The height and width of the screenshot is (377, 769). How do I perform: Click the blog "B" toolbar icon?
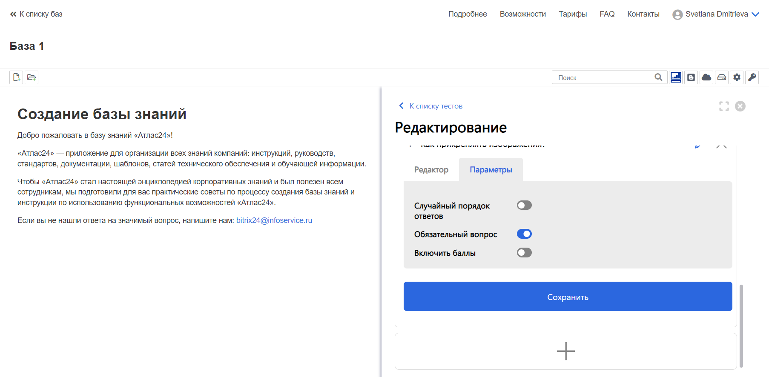[x=691, y=77]
